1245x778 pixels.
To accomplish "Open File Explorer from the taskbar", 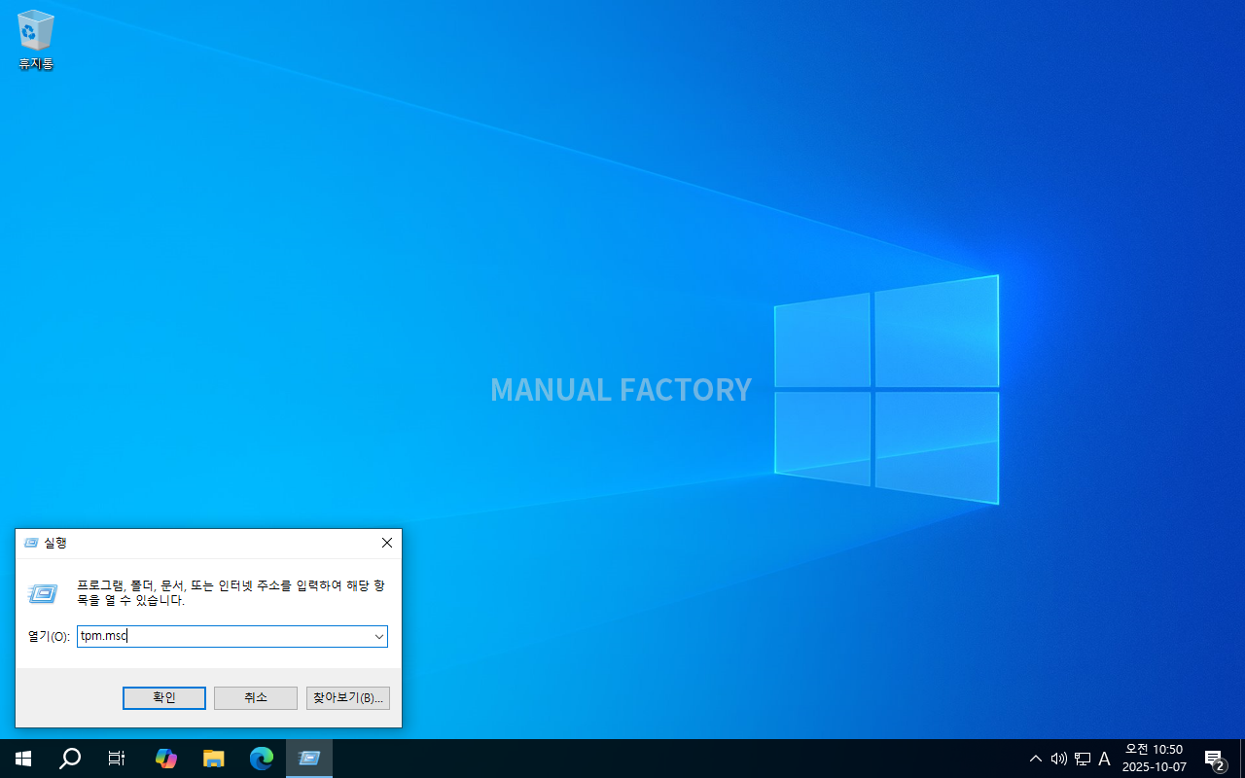I will pyautogui.click(x=214, y=759).
